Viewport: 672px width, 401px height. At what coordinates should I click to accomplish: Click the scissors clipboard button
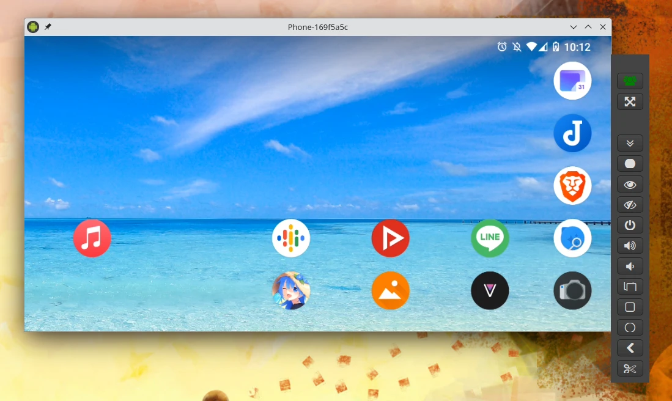pyautogui.click(x=630, y=369)
